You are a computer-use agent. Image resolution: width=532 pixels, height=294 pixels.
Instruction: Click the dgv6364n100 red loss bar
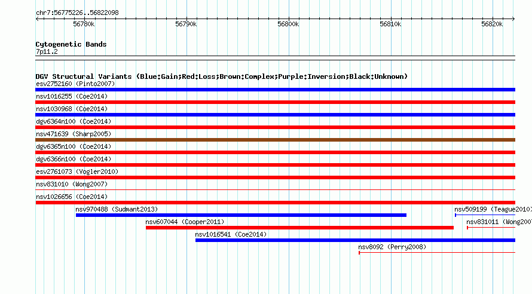[x=275, y=127]
